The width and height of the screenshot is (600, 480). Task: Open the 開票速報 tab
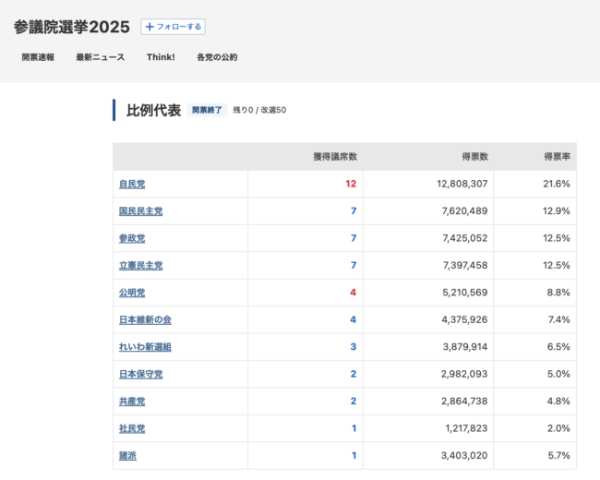pos(38,57)
